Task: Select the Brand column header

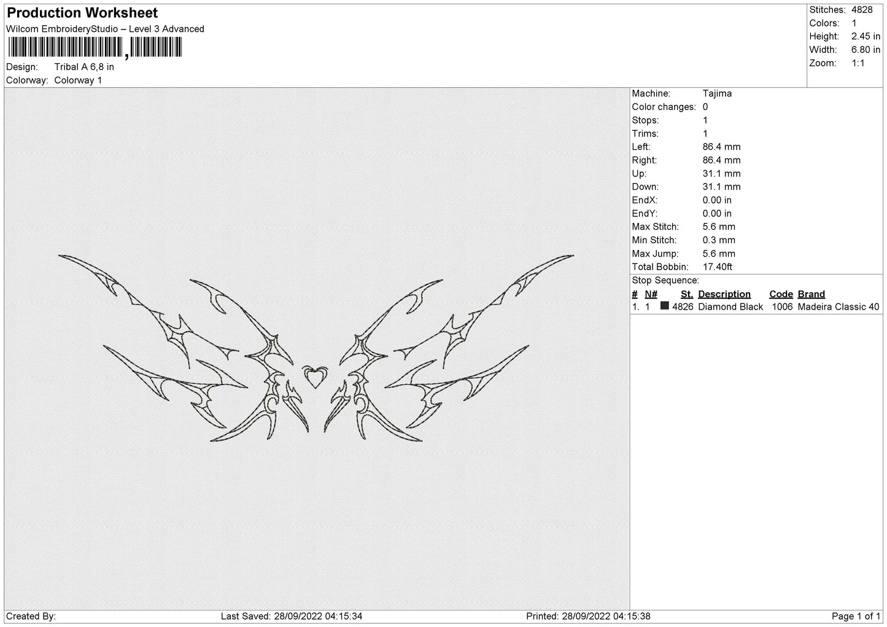Action: click(811, 294)
